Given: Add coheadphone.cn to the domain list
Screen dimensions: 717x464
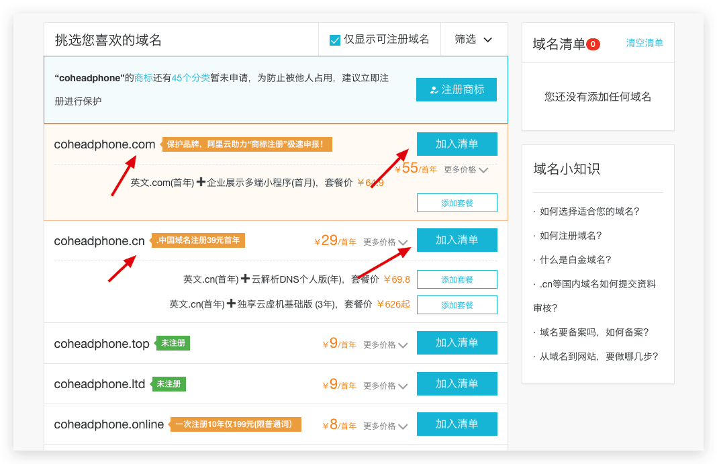Looking at the screenshot, I should pos(457,240).
